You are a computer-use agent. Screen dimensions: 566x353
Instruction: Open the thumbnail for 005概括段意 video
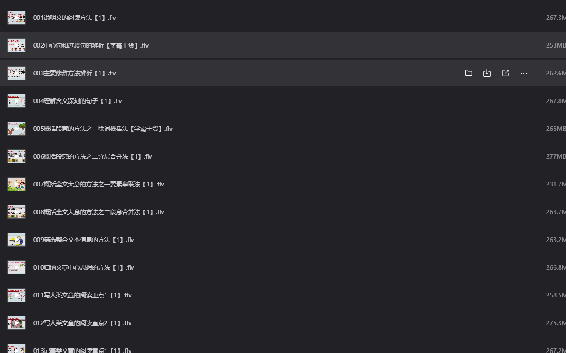[x=17, y=129]
